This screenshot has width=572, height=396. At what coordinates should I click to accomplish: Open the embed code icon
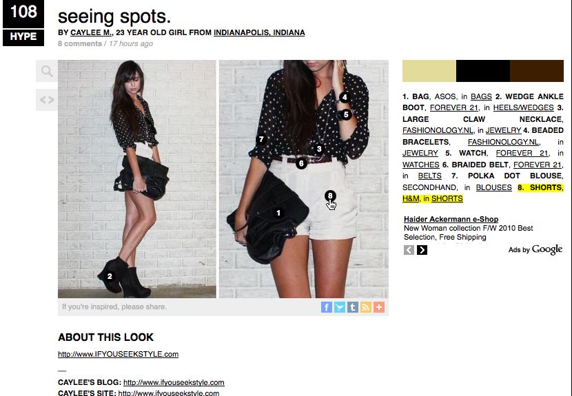tap(47, 100)
